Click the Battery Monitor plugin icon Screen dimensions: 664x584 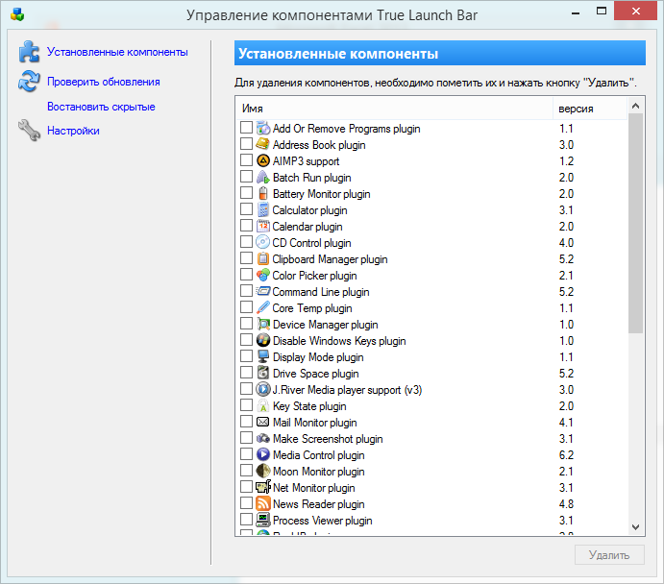coord(263,194)
